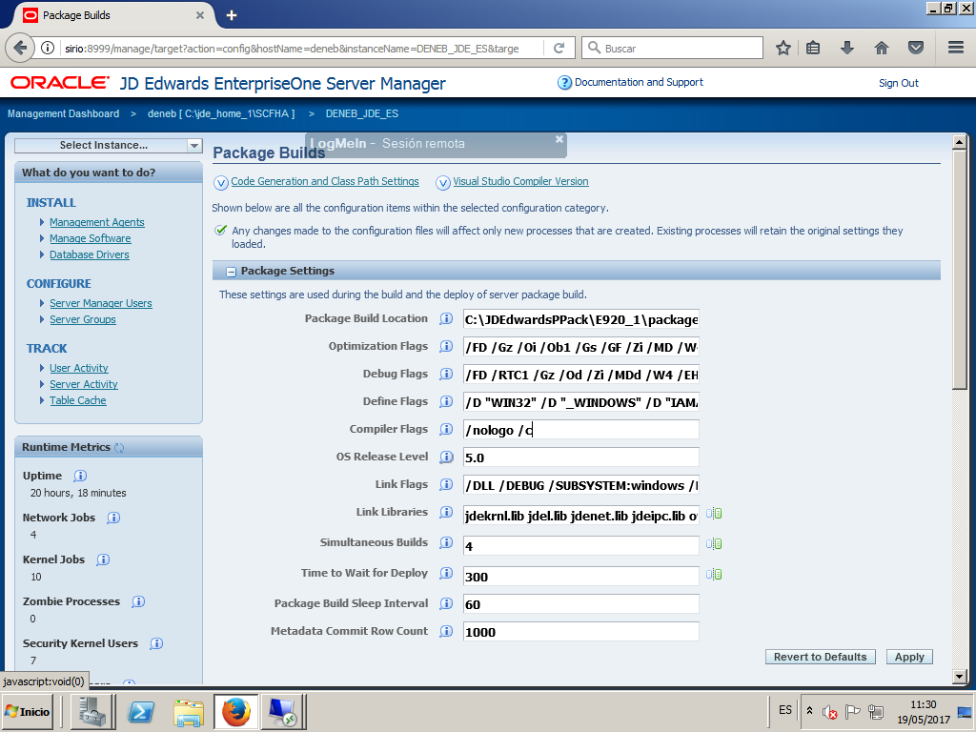Viewport: 976px width, 732px height.
Task: Click info icon next to Simultaneous Builds
Action: 446,542
